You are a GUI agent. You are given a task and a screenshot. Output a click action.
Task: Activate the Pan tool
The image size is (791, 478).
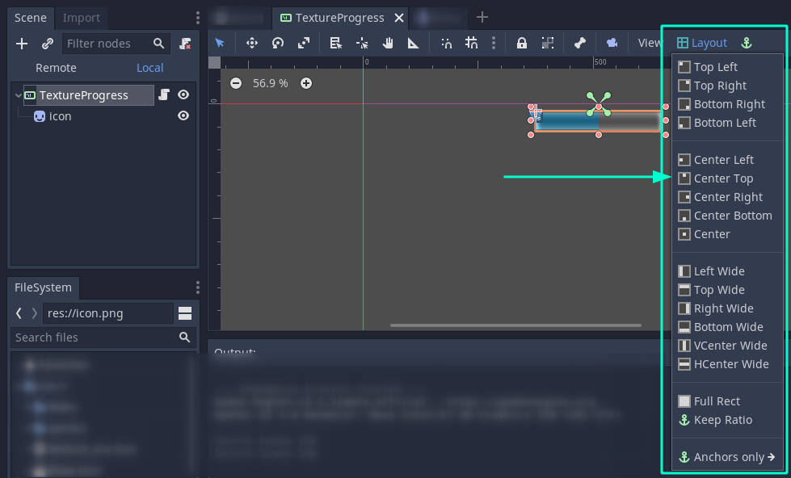[x=388, y=43]
